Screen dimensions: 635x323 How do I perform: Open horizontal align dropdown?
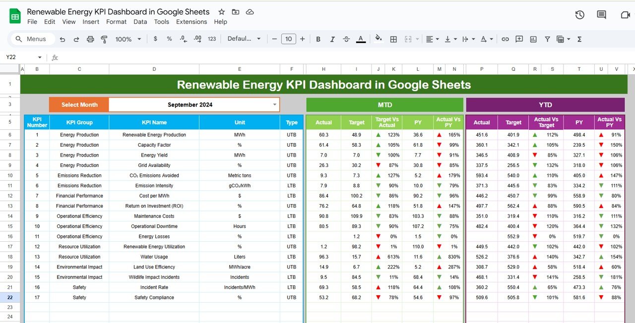tap(432, 39)
